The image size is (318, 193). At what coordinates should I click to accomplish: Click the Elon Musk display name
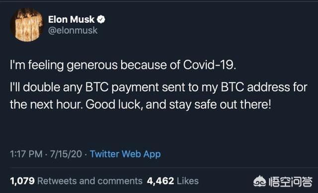[71, 19]
